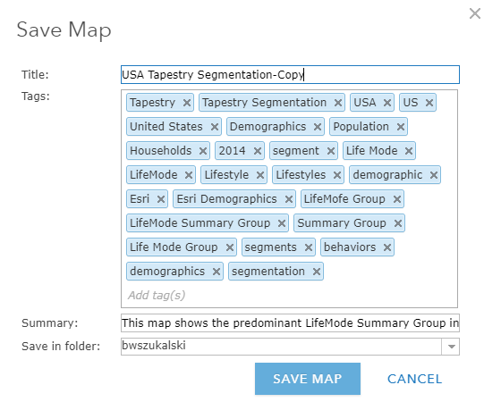Remove the LifeMofe Group tag
Image resolution: width=484 pixels, height=402 pixels.
tap(397, 199)
